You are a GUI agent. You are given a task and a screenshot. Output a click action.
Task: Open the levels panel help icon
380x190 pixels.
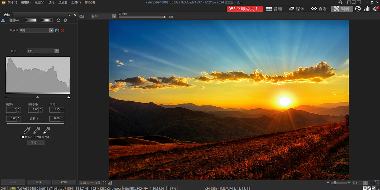[x=65, y=20]
